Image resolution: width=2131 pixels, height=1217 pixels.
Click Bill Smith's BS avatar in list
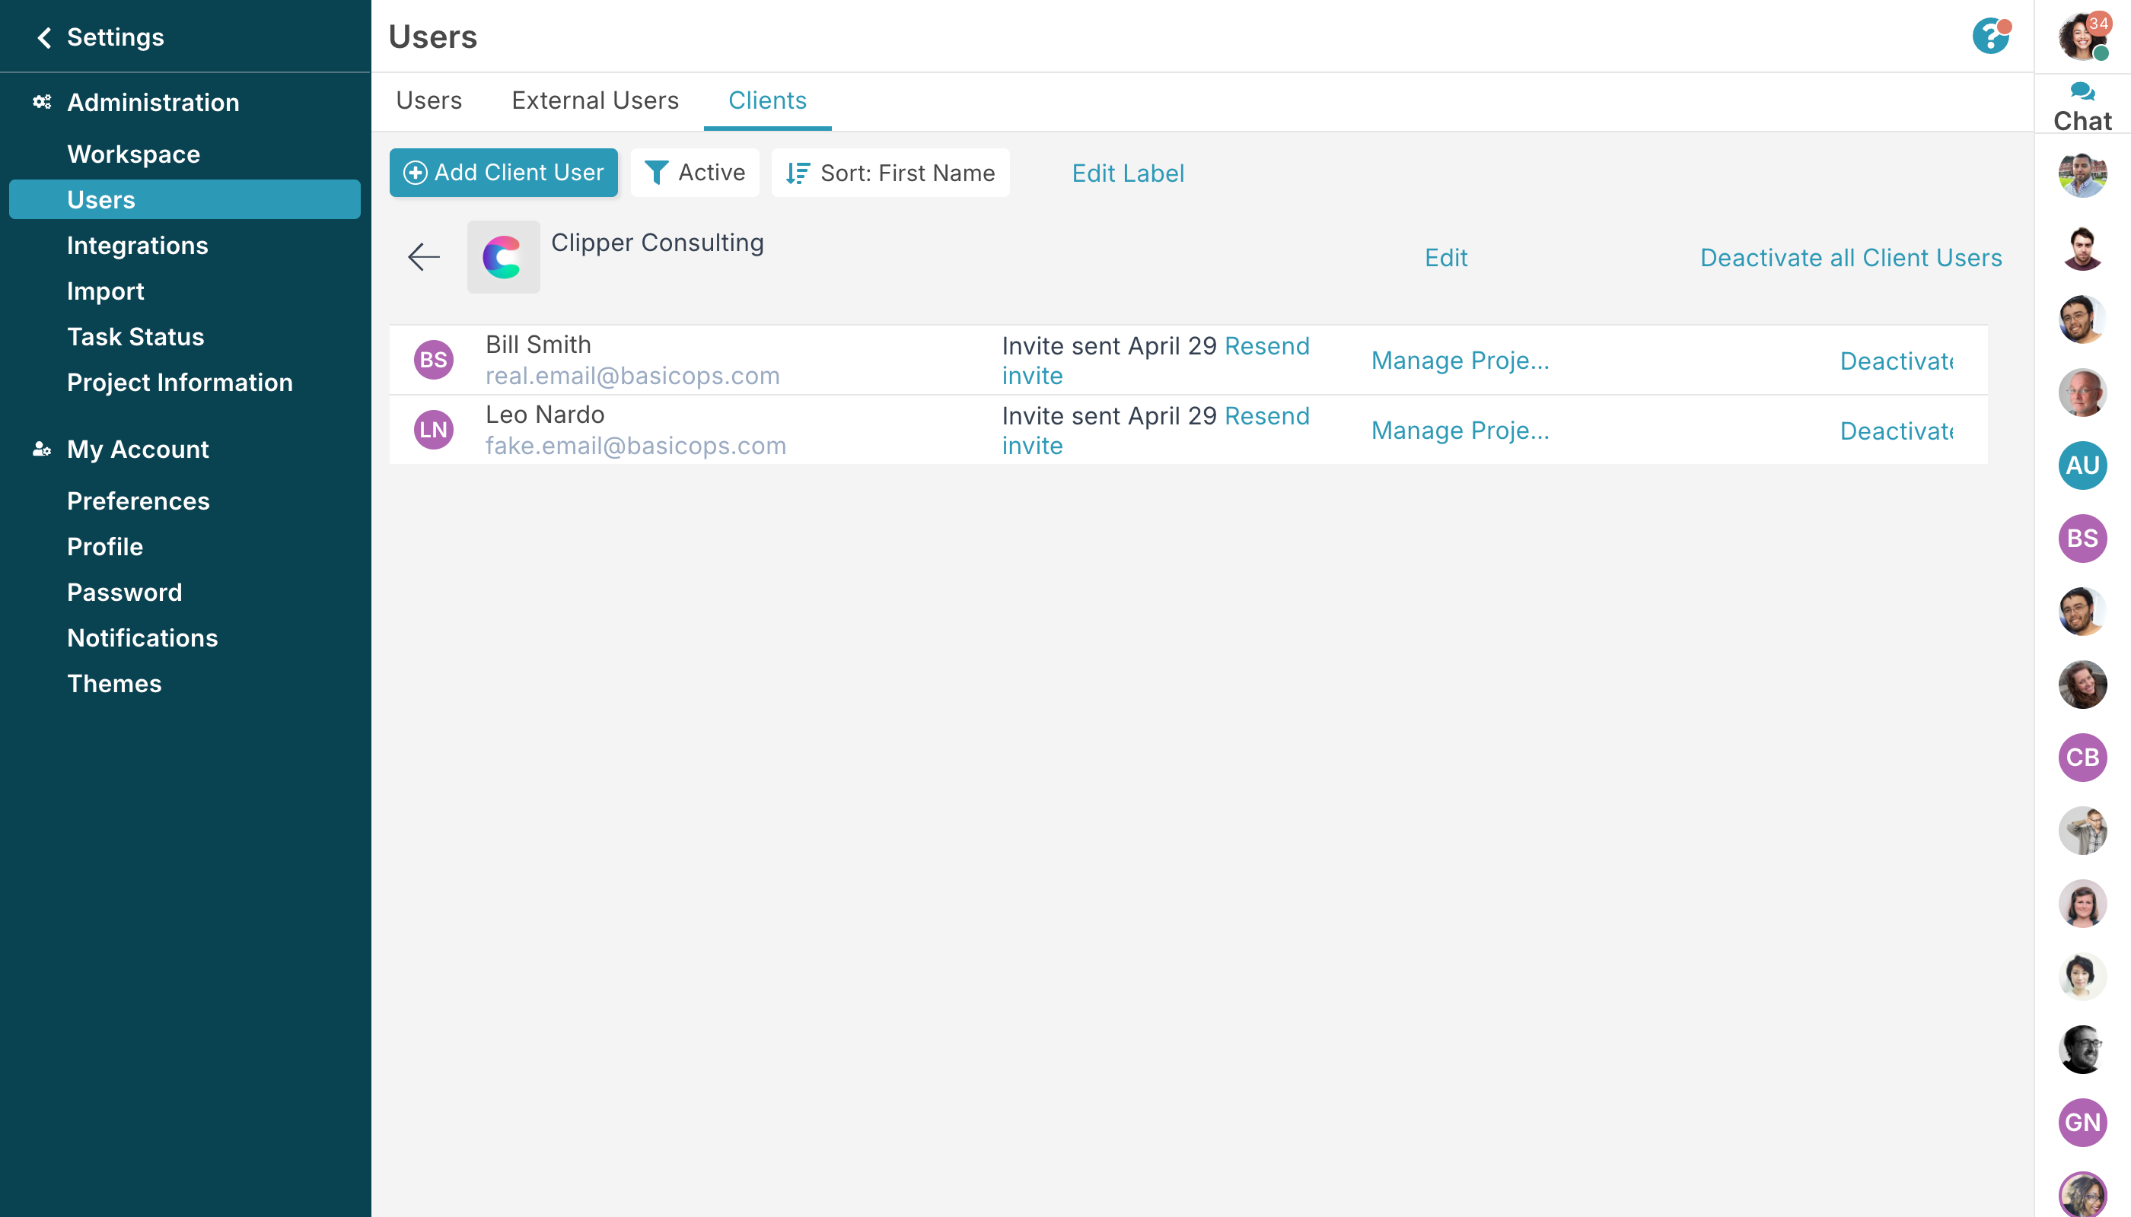click(433, 361)
